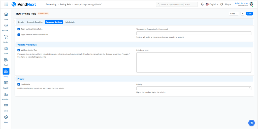This screenshot has height=129, width=258.
Task: Uncheck Apply Multiple Pricing Rules
Action: click(x=19, y=29)
